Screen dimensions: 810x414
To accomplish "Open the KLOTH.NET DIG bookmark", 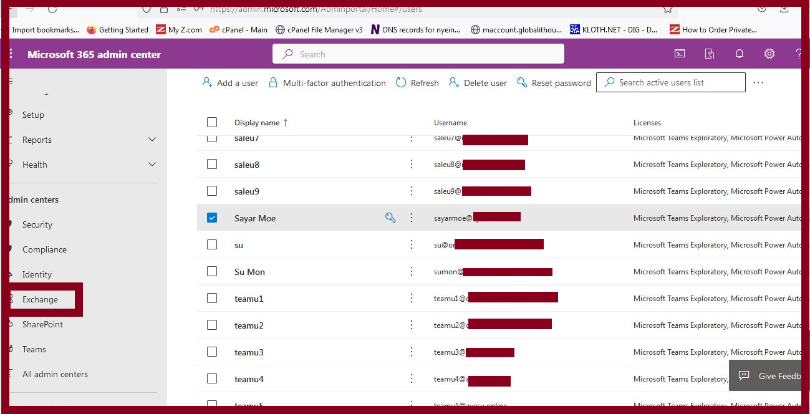I will [614, 29].
